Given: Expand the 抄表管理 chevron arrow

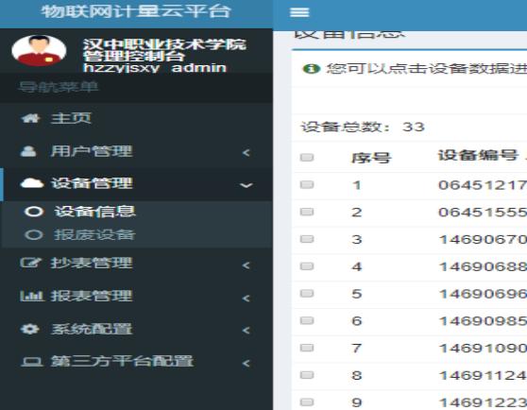Looking at the screenshot, I should [x=246, y=265].
